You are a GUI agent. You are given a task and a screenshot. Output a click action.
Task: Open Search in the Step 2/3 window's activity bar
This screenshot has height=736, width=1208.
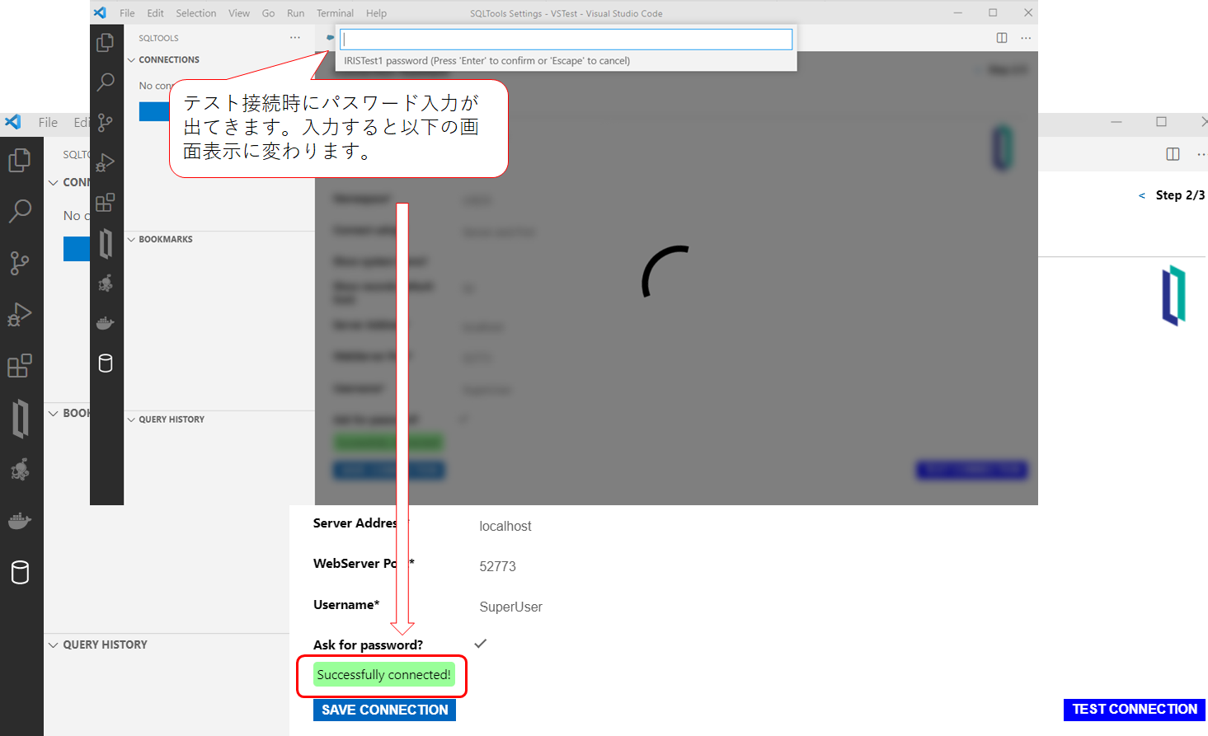click(x=20, y=211)
